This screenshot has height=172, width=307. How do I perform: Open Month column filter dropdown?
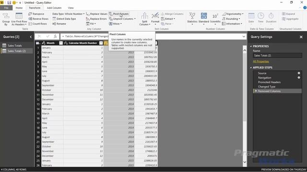click(61, 43)
